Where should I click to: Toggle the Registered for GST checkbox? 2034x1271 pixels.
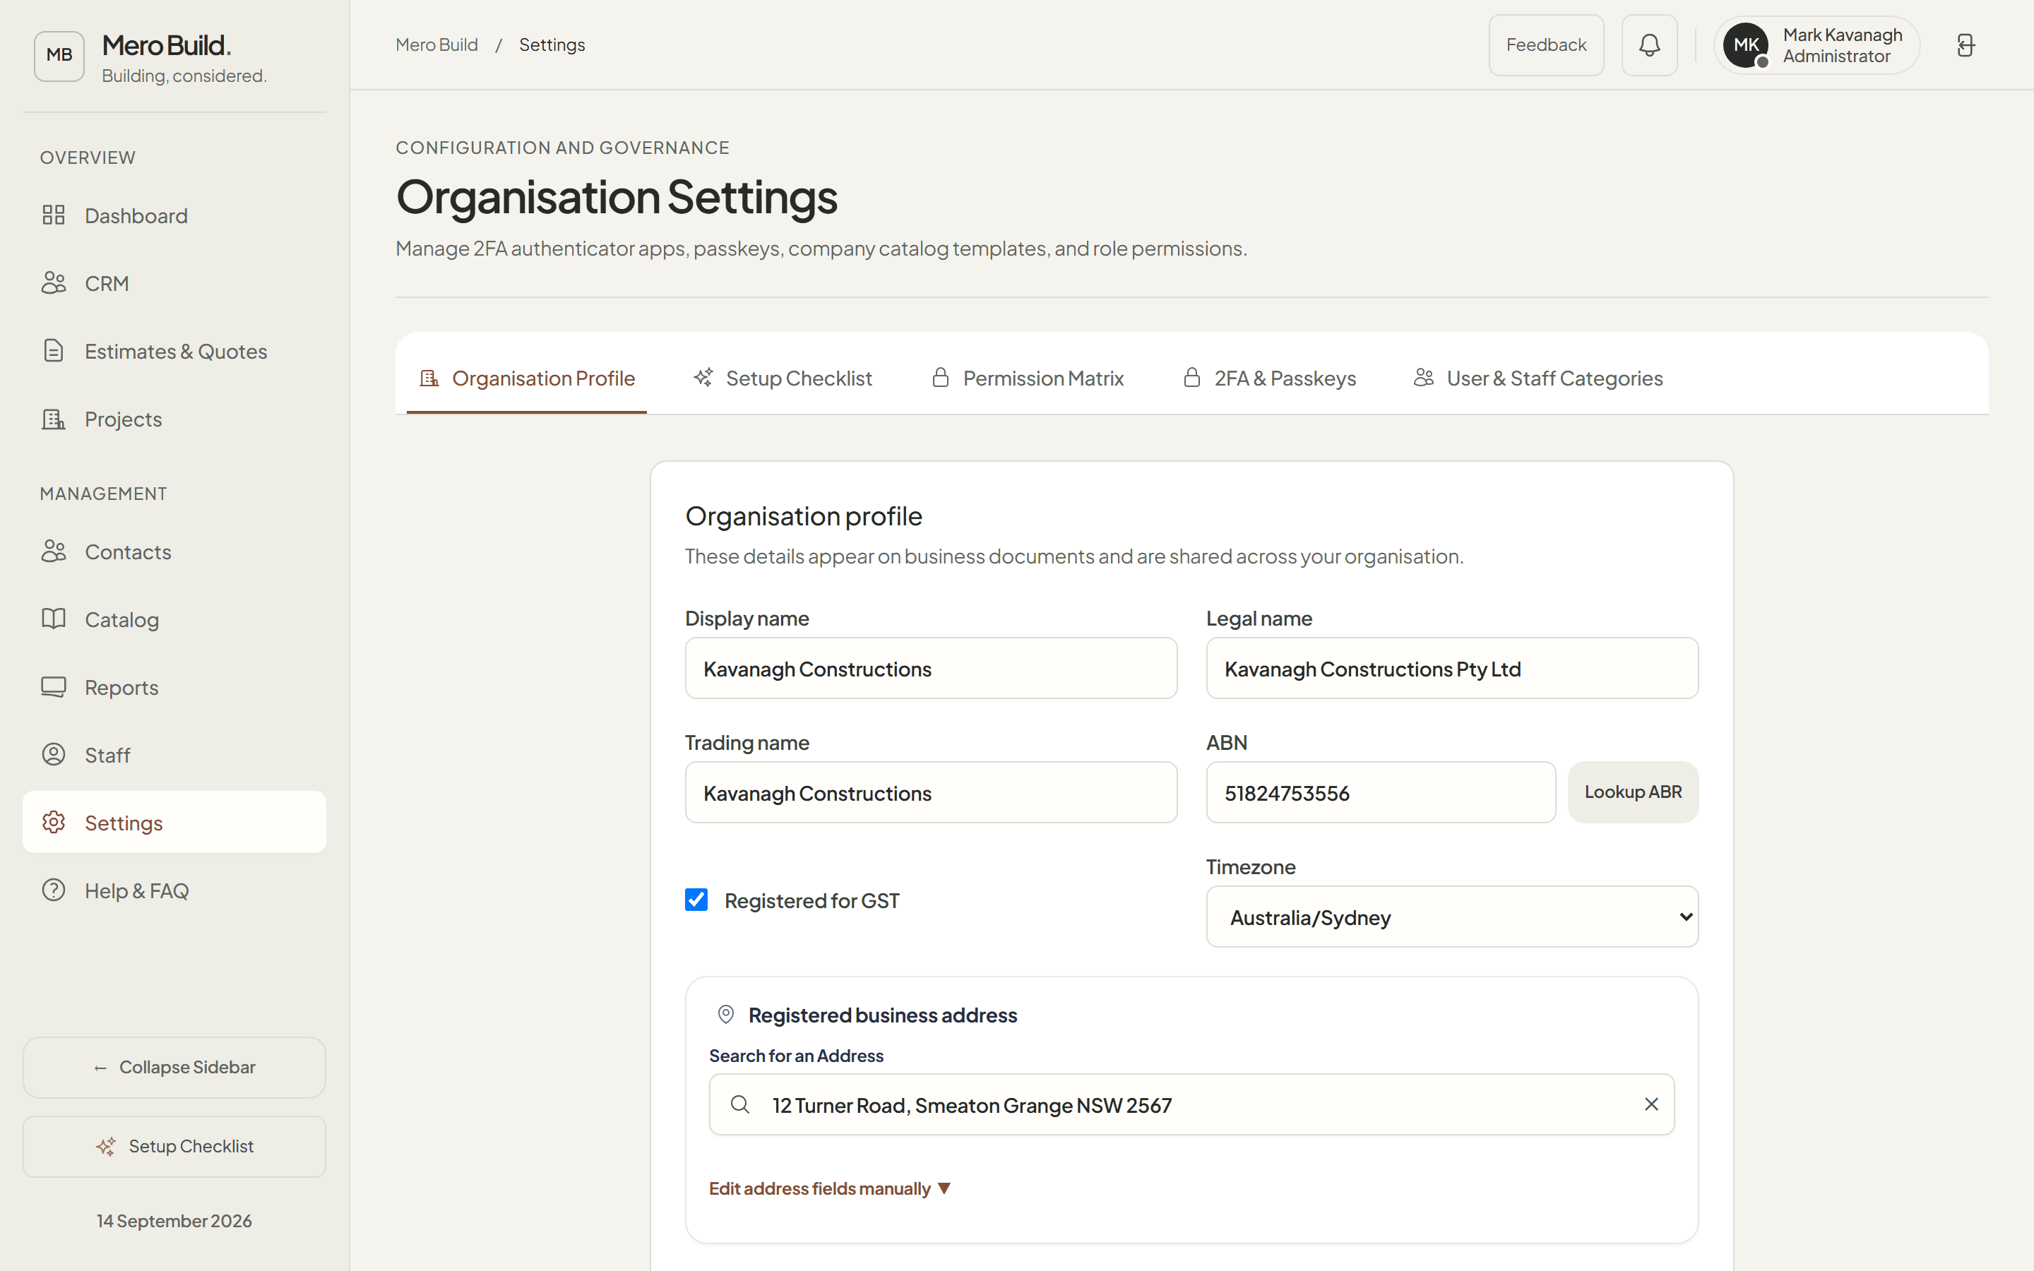696,900
